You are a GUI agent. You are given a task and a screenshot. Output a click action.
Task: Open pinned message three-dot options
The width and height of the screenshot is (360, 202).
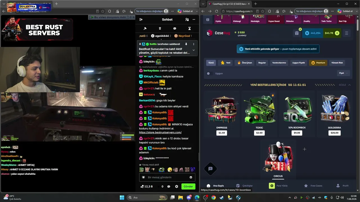[x=193, y=44]
